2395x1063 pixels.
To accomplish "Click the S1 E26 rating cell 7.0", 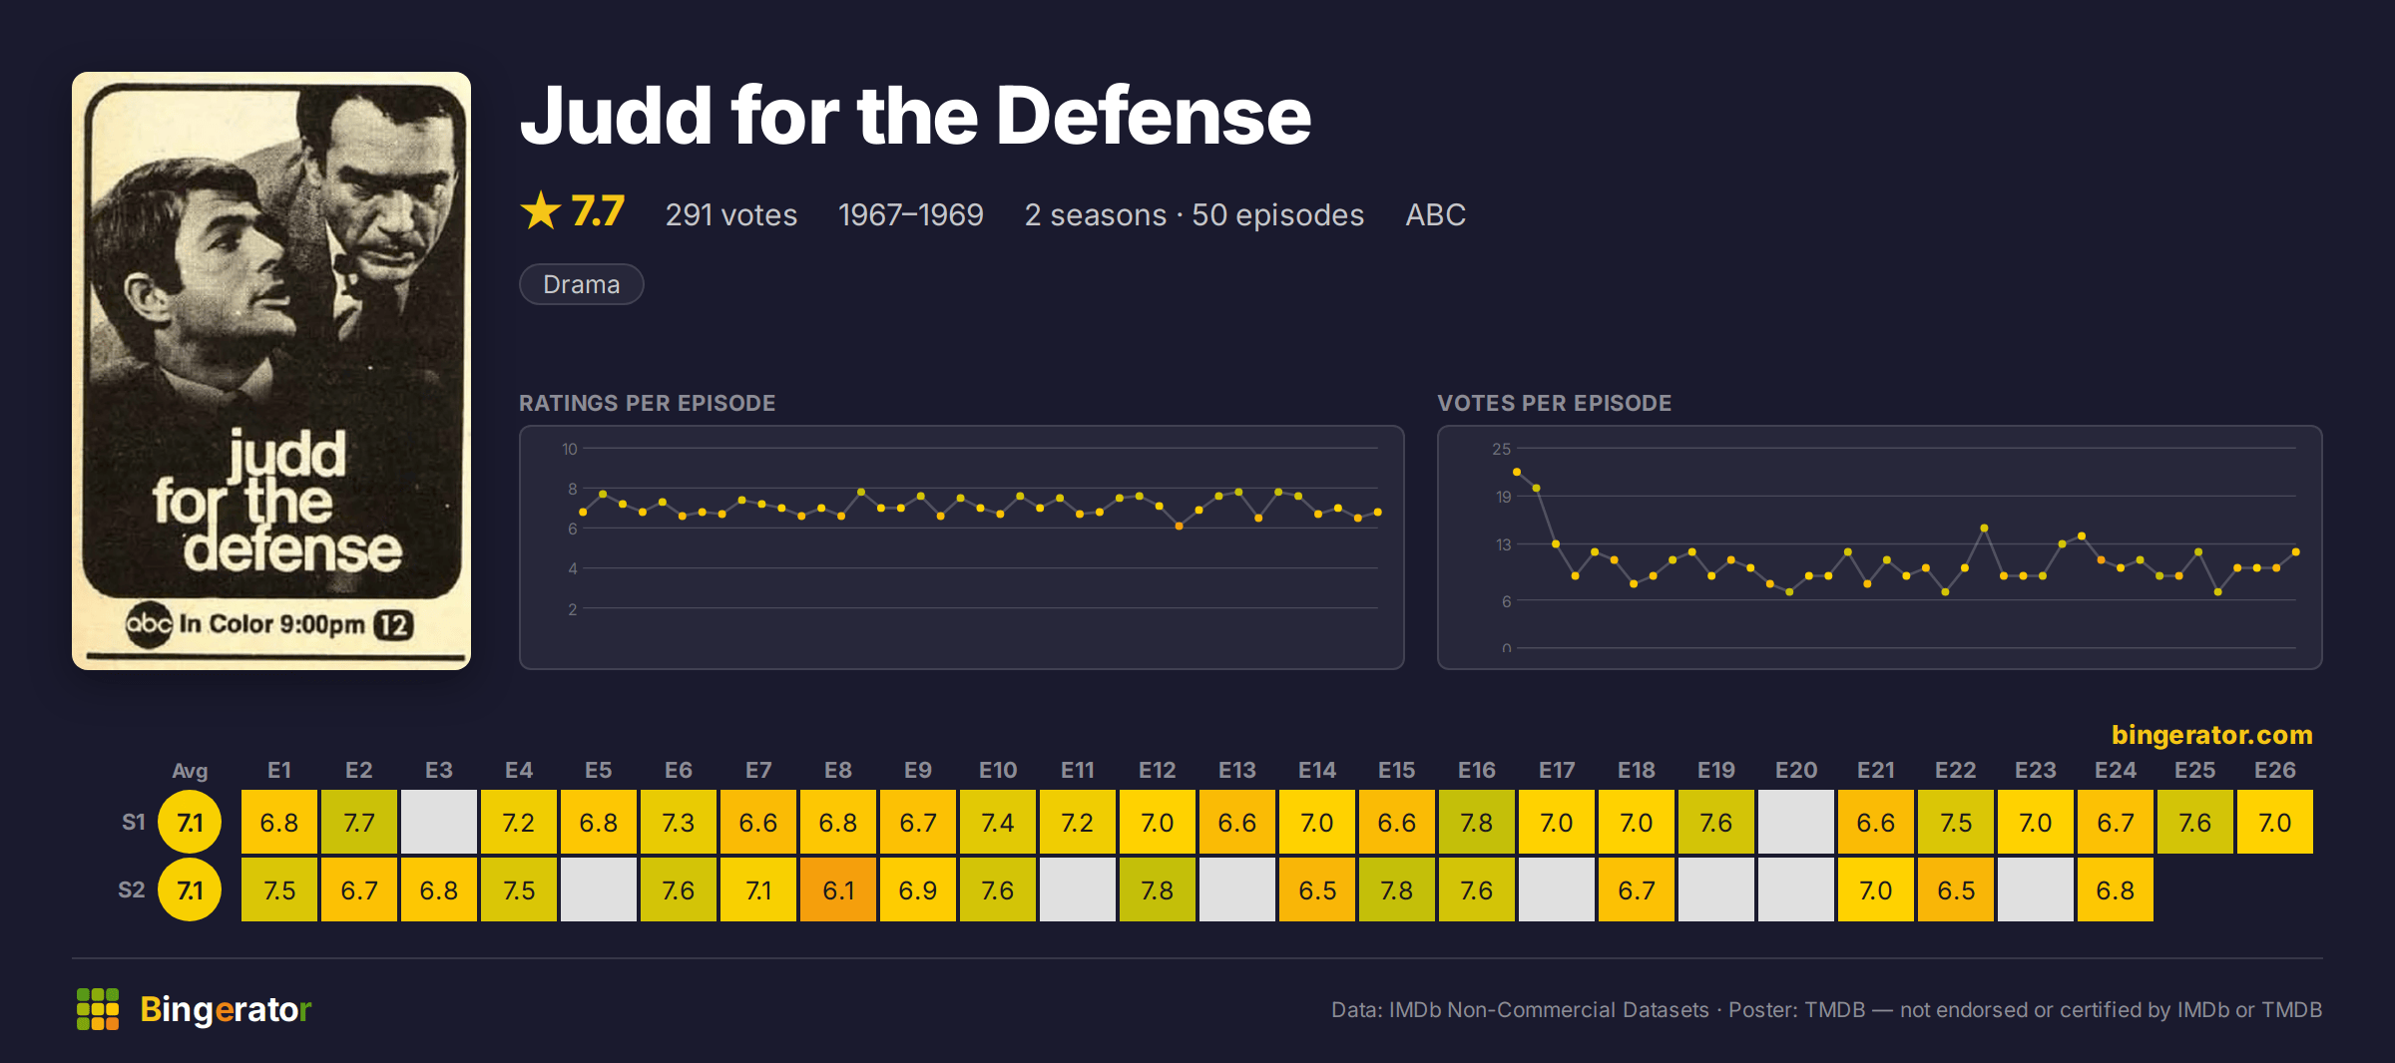I will point(2275,823).
